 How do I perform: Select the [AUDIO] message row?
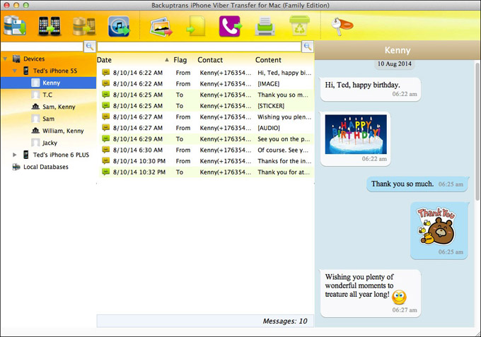click(x=206, y=128)
